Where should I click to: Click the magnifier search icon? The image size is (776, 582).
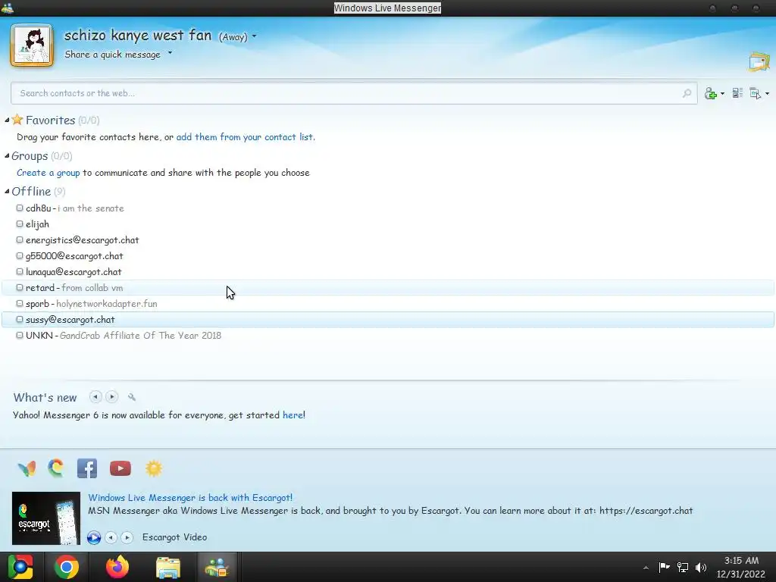[687, 93]
